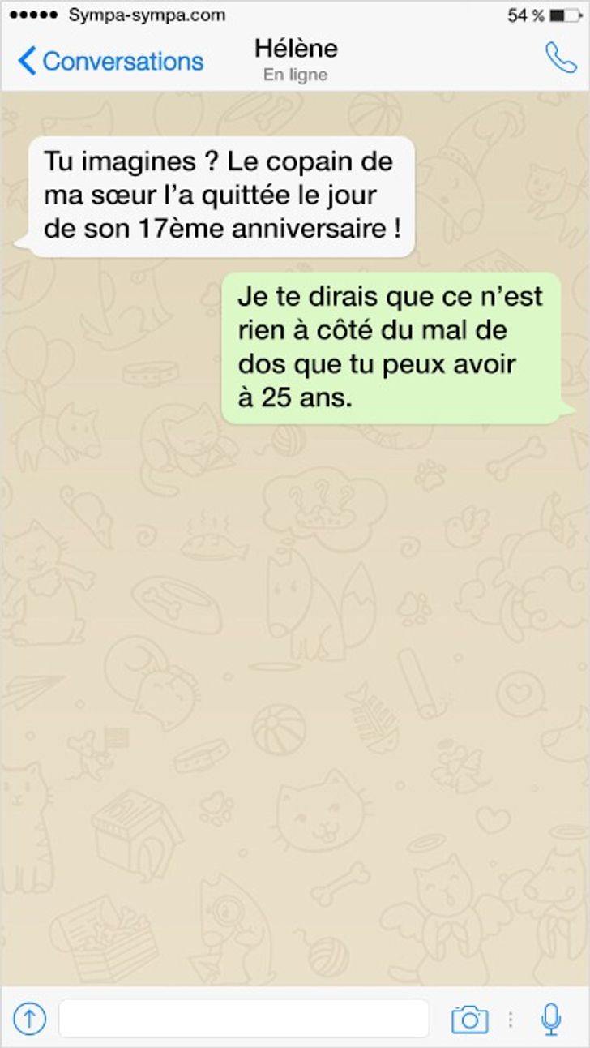Screen dimensions: 590x1048
Task: Tap the microphone to record voice message
Action: pyautogui.click(x=551, y=1019)
